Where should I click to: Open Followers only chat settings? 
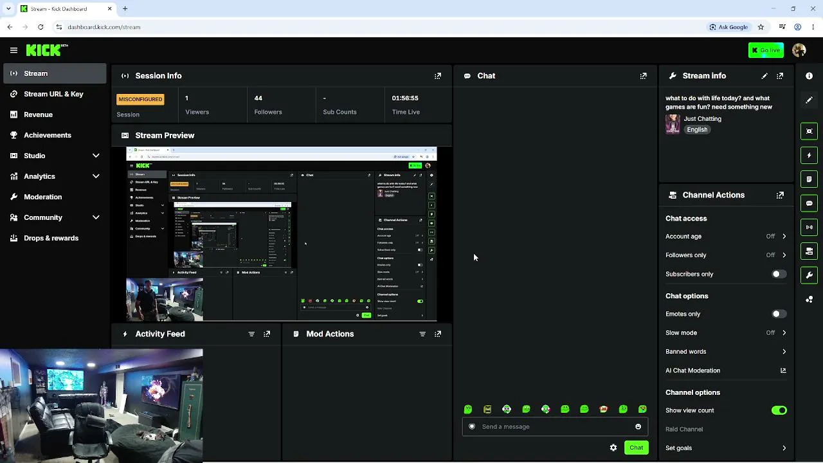[x=726, y=255]
